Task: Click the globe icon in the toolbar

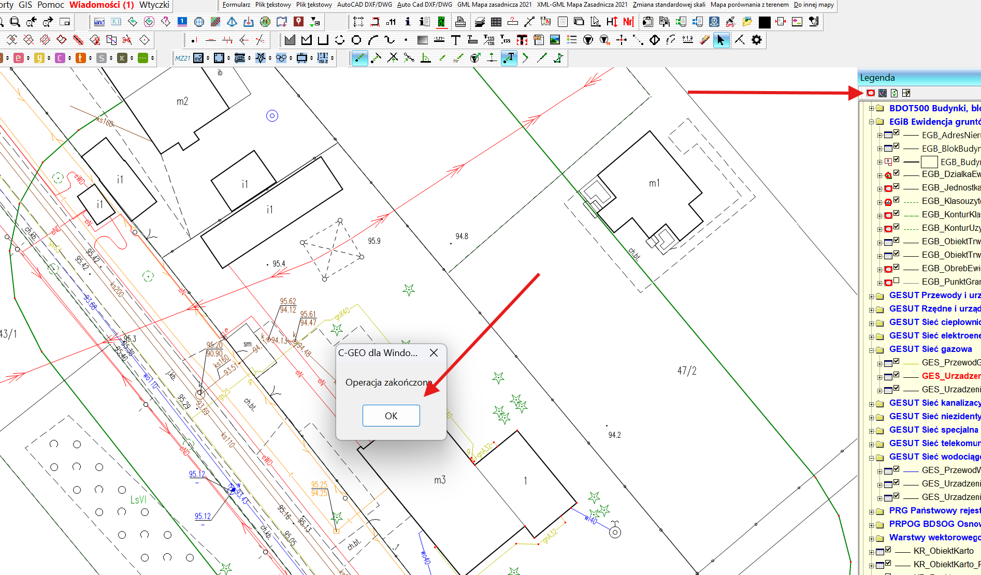Action: (x=199, y=22)
